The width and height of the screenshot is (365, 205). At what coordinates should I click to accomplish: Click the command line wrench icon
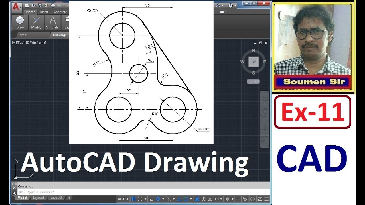(x=14, y=193)
